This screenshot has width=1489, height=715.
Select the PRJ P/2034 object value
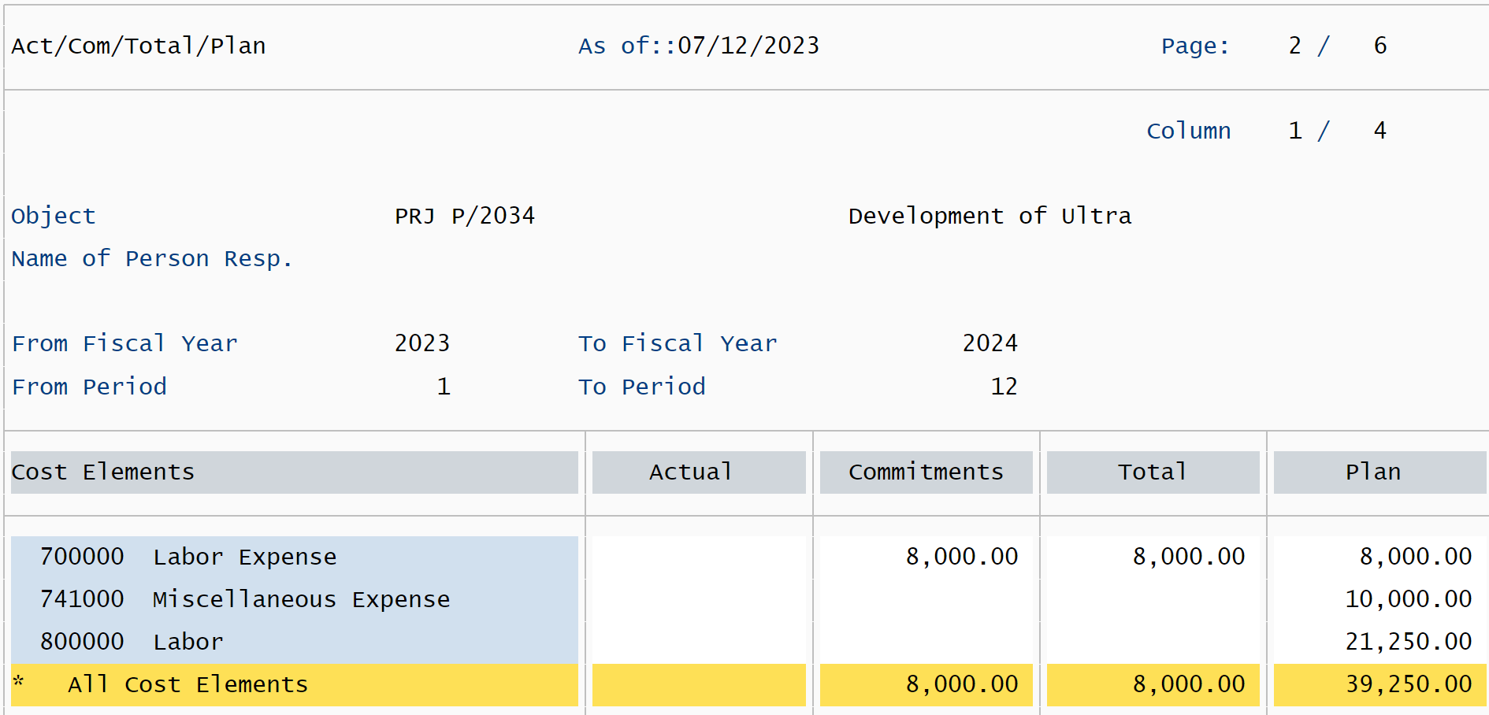point(465,216)
